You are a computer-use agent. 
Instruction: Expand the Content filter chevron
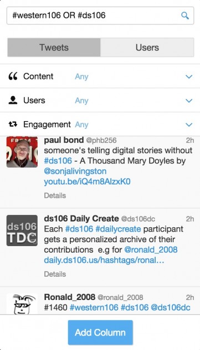point(189,77)
